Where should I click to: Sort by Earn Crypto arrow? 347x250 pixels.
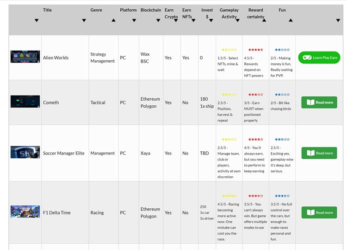coord(176,20)
